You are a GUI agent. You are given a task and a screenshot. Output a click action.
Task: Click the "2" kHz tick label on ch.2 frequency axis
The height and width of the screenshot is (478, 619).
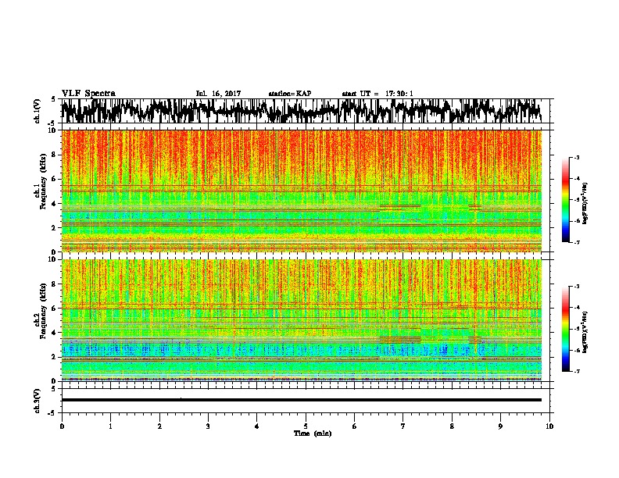55,357
